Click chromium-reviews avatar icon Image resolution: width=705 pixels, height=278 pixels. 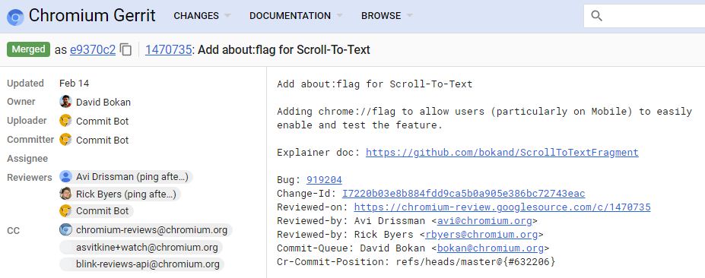point(65,230)
